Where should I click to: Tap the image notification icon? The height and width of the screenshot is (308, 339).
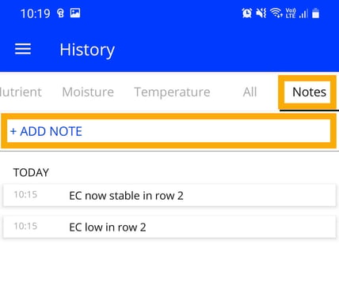pos(75,13)
